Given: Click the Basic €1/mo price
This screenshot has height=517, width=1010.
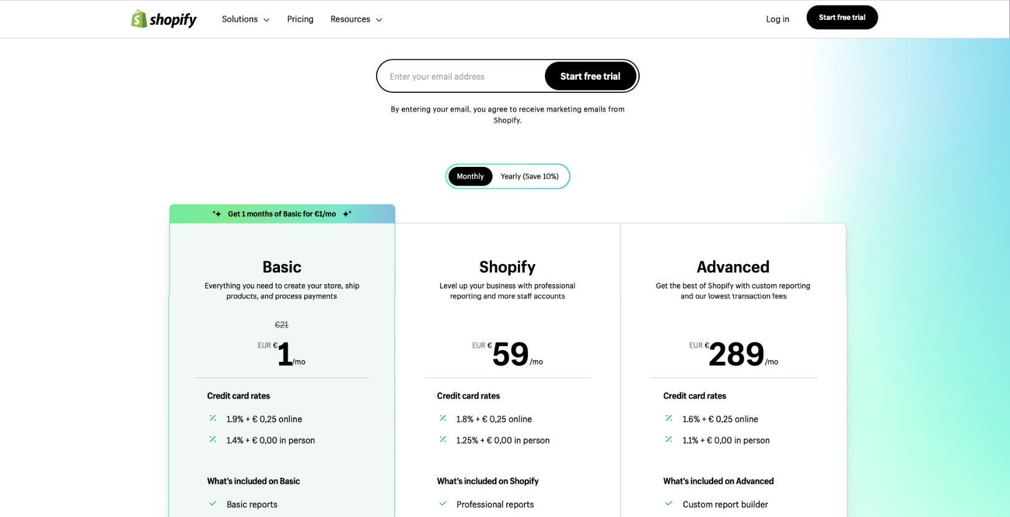Looking at the screenshot, I should coord(282,354).
